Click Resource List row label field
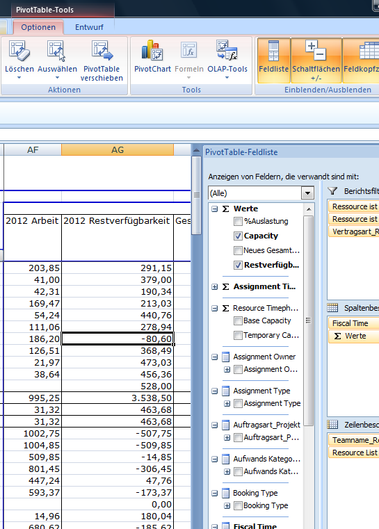 pyautogui.click(x=353, y=453)
